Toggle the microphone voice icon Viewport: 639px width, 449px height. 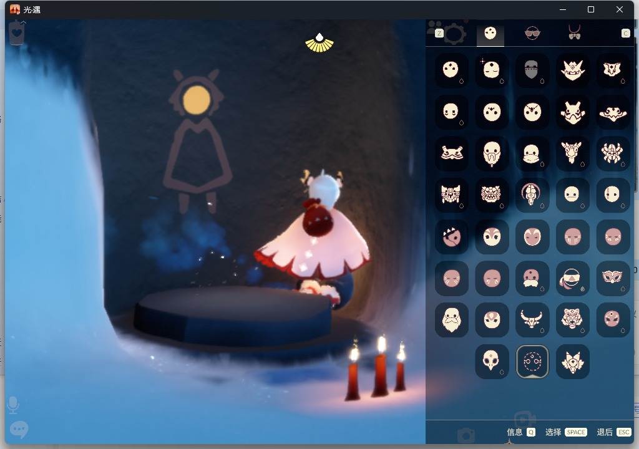click(13, 405)
